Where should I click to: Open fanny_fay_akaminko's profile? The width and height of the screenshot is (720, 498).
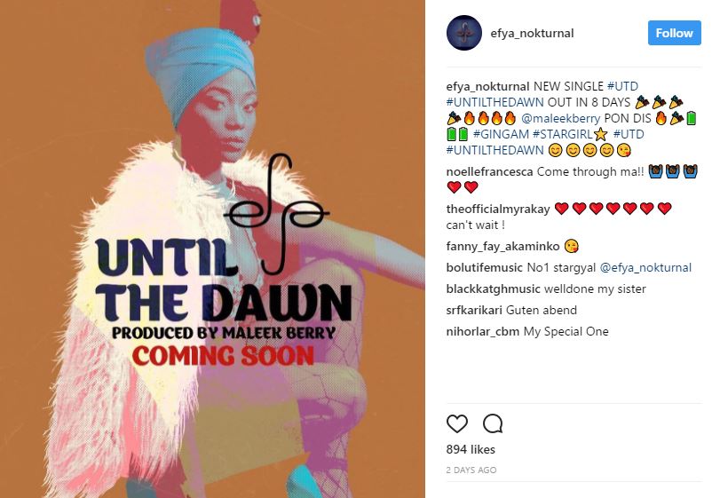[502, 247]
